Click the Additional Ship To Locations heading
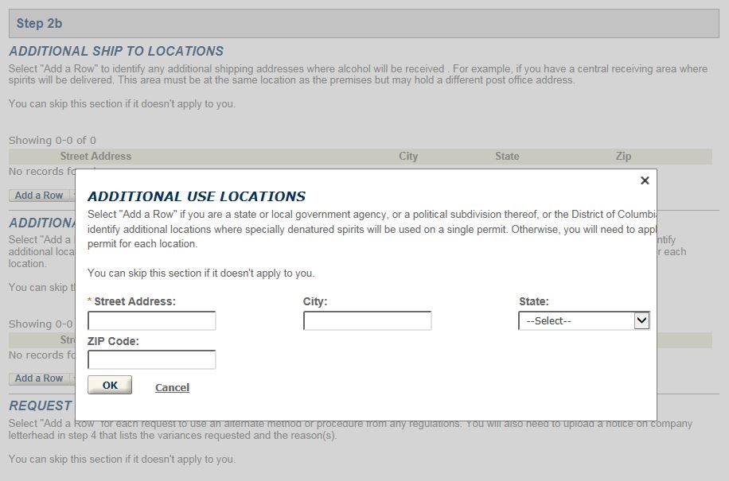The width and height of the screenshot is (729, 481). point(116,51)
